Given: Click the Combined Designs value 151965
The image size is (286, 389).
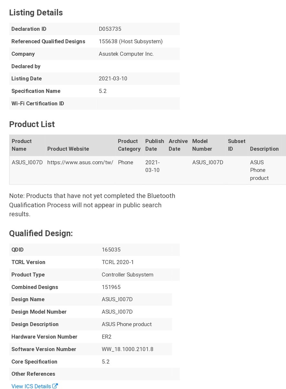Looking at the screenshot, I should pos(111,287).
